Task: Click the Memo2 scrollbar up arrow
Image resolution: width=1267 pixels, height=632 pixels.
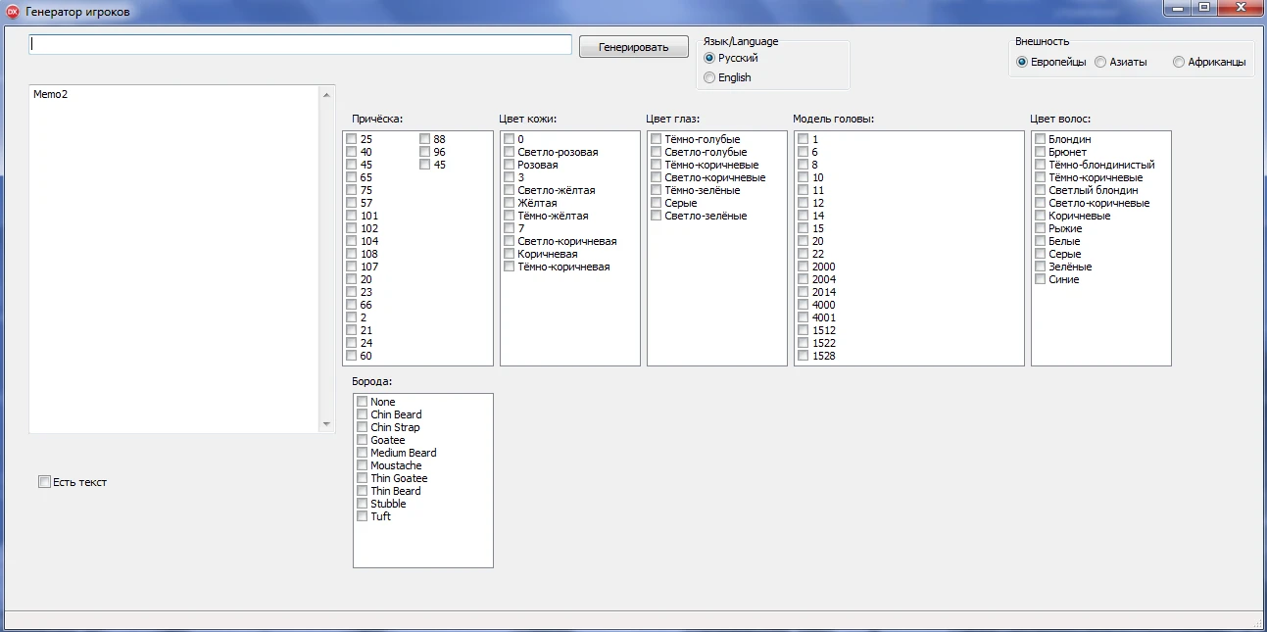Action: 327,95
